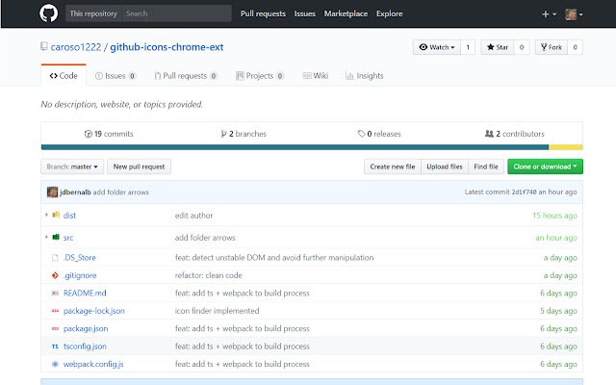Open the user avatar menu
This screenshot has height=385, width=616.
[574, 14]
